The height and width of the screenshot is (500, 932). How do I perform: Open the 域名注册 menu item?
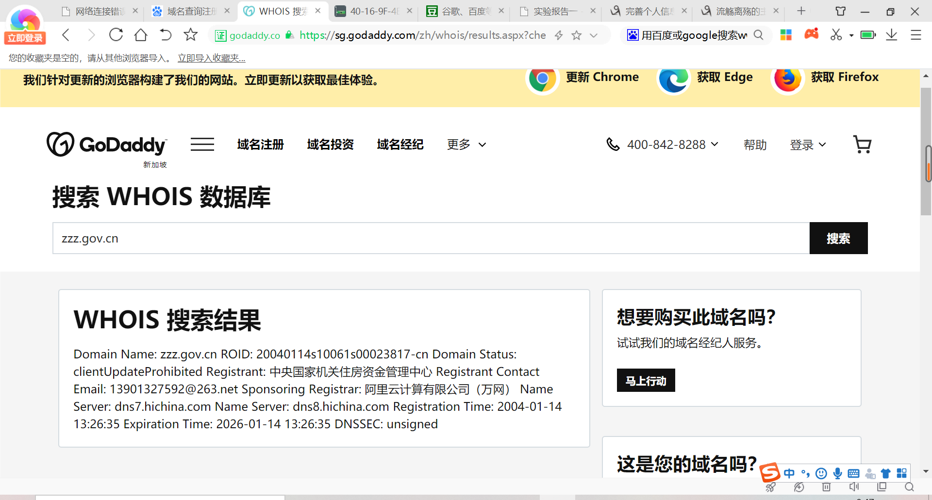(261, 145)
